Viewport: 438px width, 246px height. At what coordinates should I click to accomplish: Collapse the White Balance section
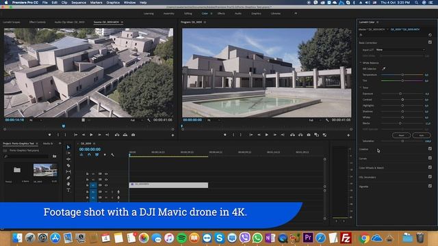click(361, 63)
